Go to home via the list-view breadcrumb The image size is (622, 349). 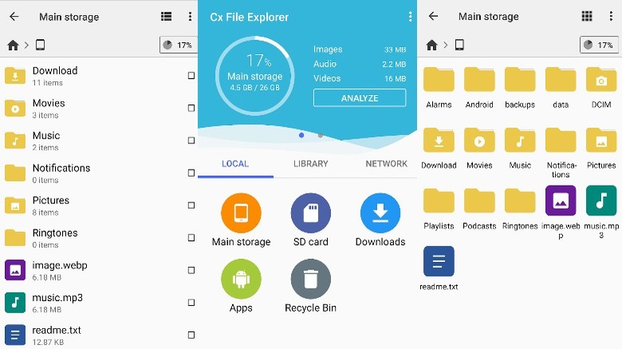coord(13,45)
